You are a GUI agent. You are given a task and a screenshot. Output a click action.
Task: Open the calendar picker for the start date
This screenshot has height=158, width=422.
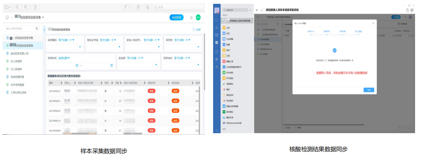(77, 66)
